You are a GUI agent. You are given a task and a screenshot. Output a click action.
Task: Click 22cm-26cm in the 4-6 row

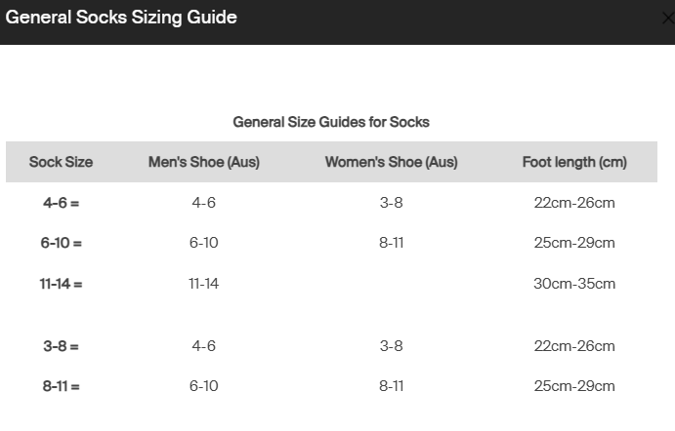[x=574, y=203]
